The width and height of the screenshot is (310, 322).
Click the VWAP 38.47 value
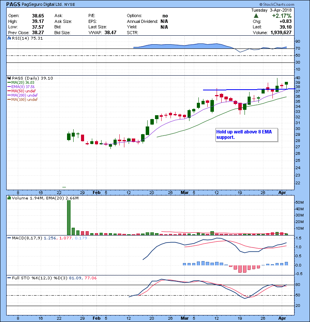[110, 33]
